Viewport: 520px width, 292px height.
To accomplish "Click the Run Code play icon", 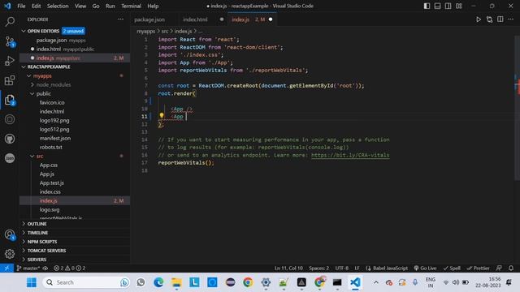I will click(479, 19).
